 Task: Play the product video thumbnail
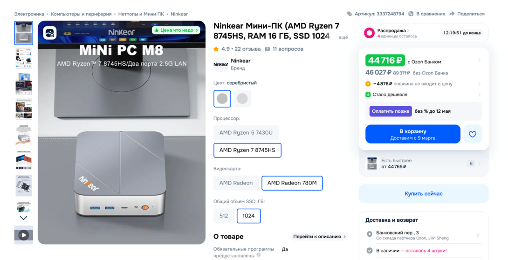pyautogui.click(x=23, y=235)
